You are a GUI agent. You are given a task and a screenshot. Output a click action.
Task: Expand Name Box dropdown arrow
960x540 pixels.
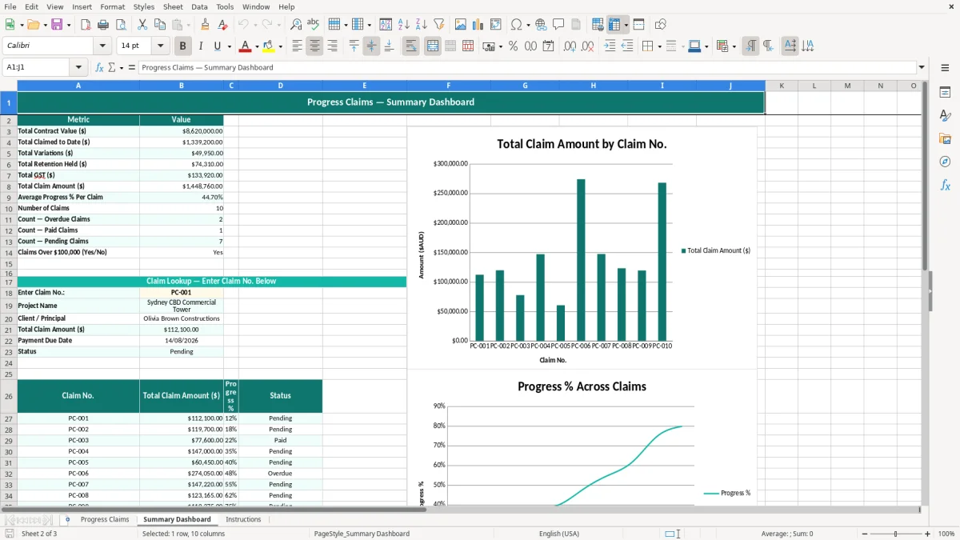tap(78, 67)
